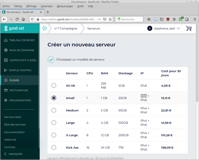The image size is (199, 160).
Task: Go to the Firefox home page
Action: pyautogui.click(x=23, y=19)
